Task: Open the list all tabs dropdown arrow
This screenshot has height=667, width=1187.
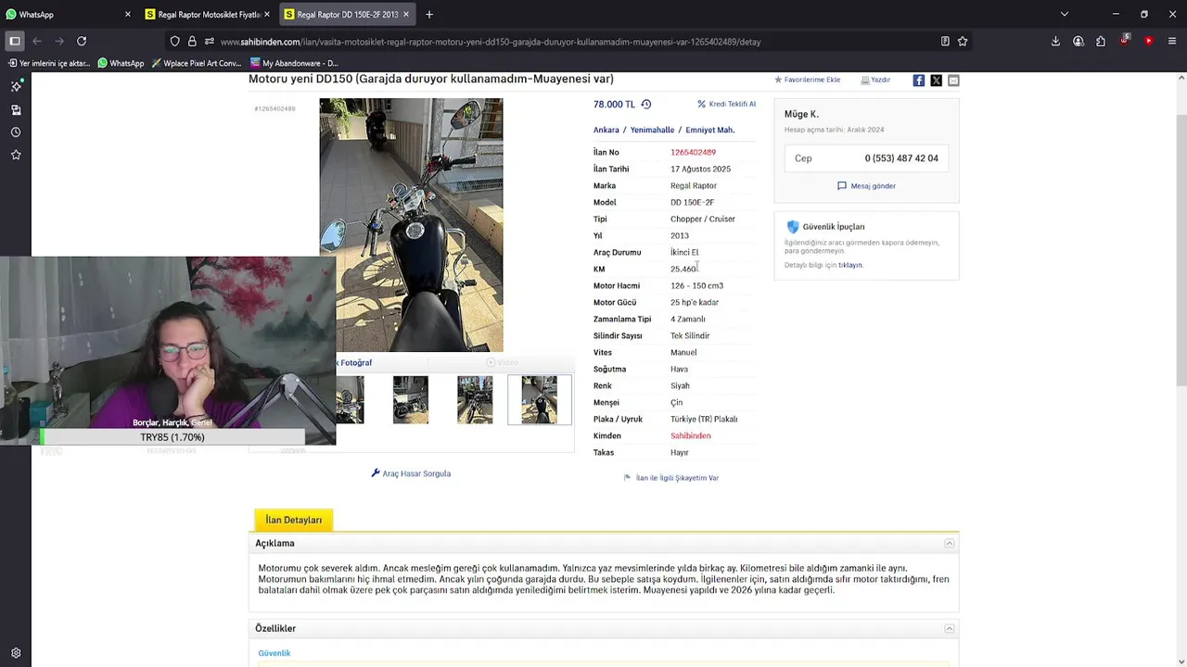Action: click(1065, 15)
